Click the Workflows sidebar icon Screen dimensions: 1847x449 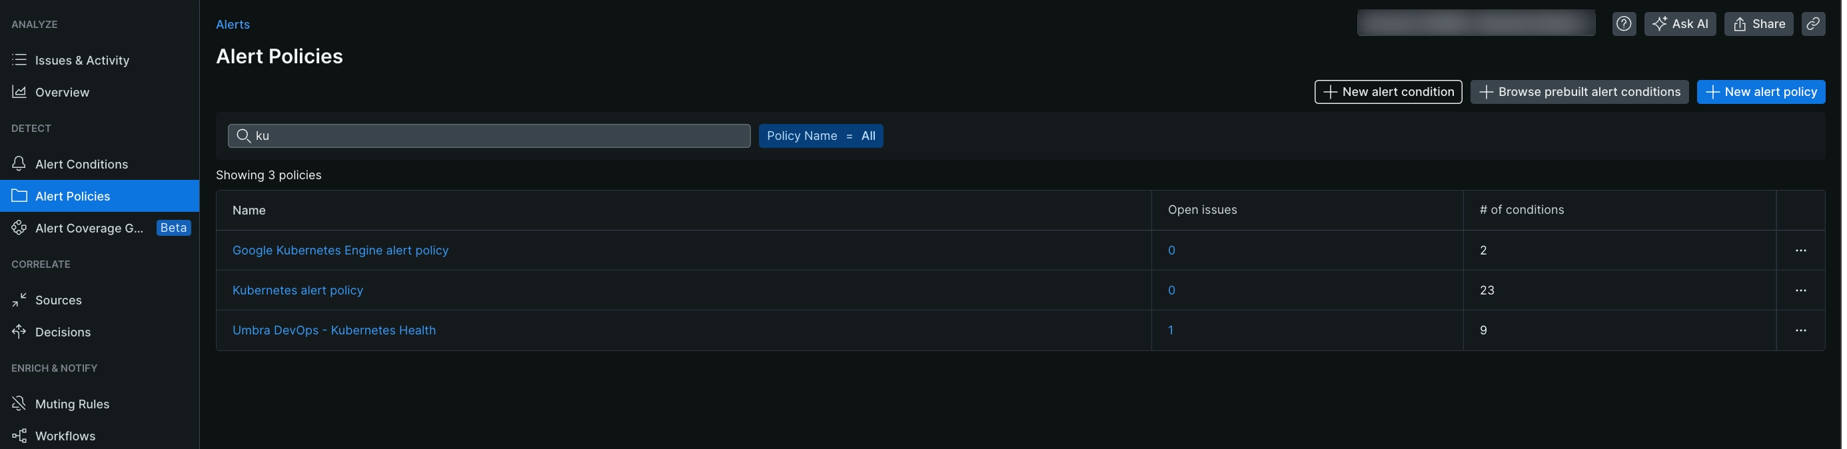click(19, 436)
